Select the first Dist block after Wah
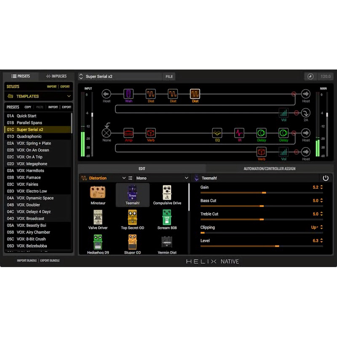 [151, 94]
